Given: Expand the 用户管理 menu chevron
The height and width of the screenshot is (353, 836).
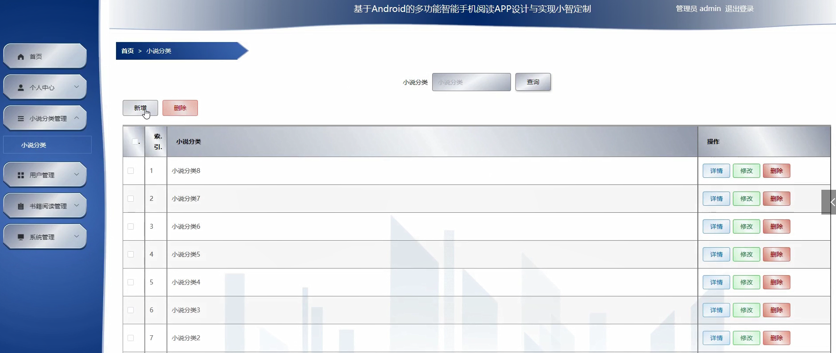Looking at the screenshot, I should tap(77, 174).
